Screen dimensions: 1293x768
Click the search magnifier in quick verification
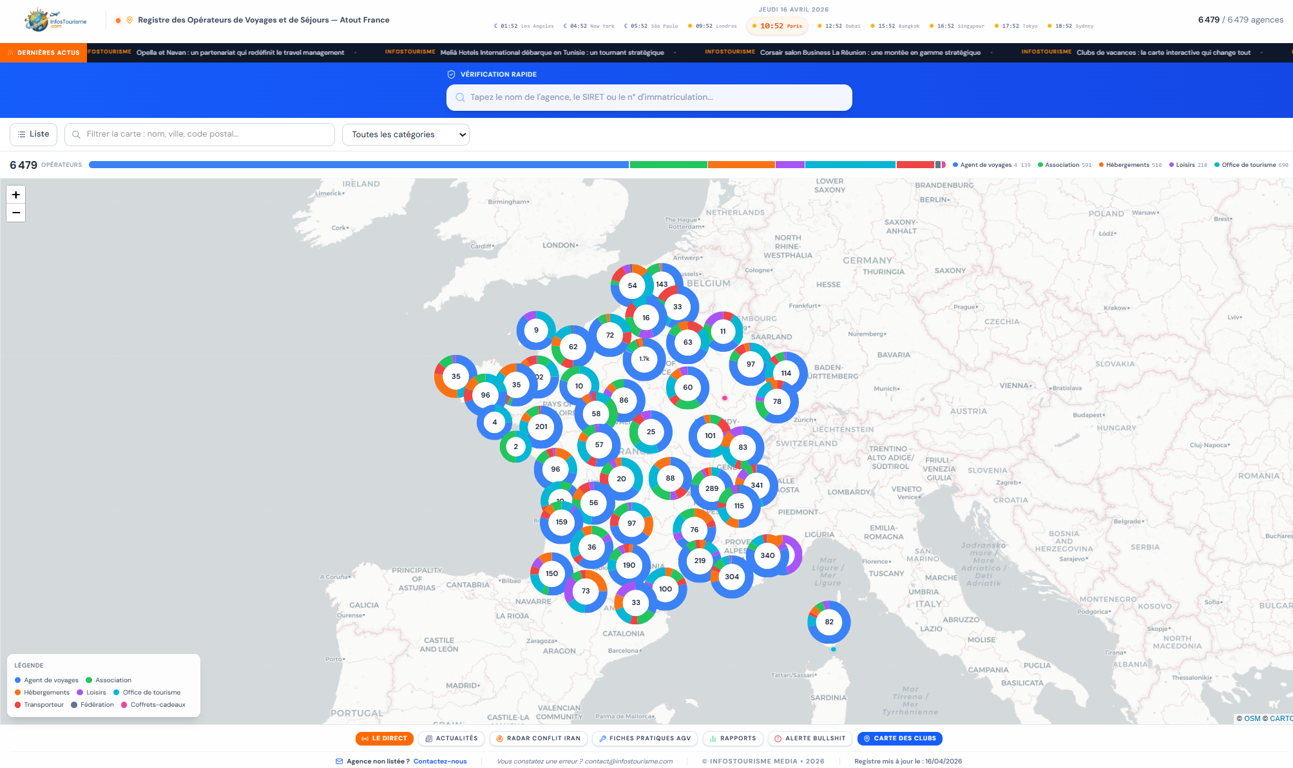[x=460, y=97]
